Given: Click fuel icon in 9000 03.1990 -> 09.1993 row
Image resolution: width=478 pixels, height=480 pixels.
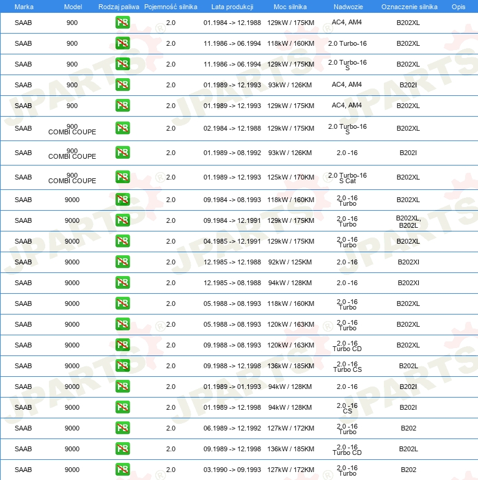Looking at the screenshot, I should click(123, 470).
